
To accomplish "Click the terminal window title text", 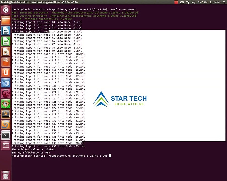I will click(x=39, y=2).
